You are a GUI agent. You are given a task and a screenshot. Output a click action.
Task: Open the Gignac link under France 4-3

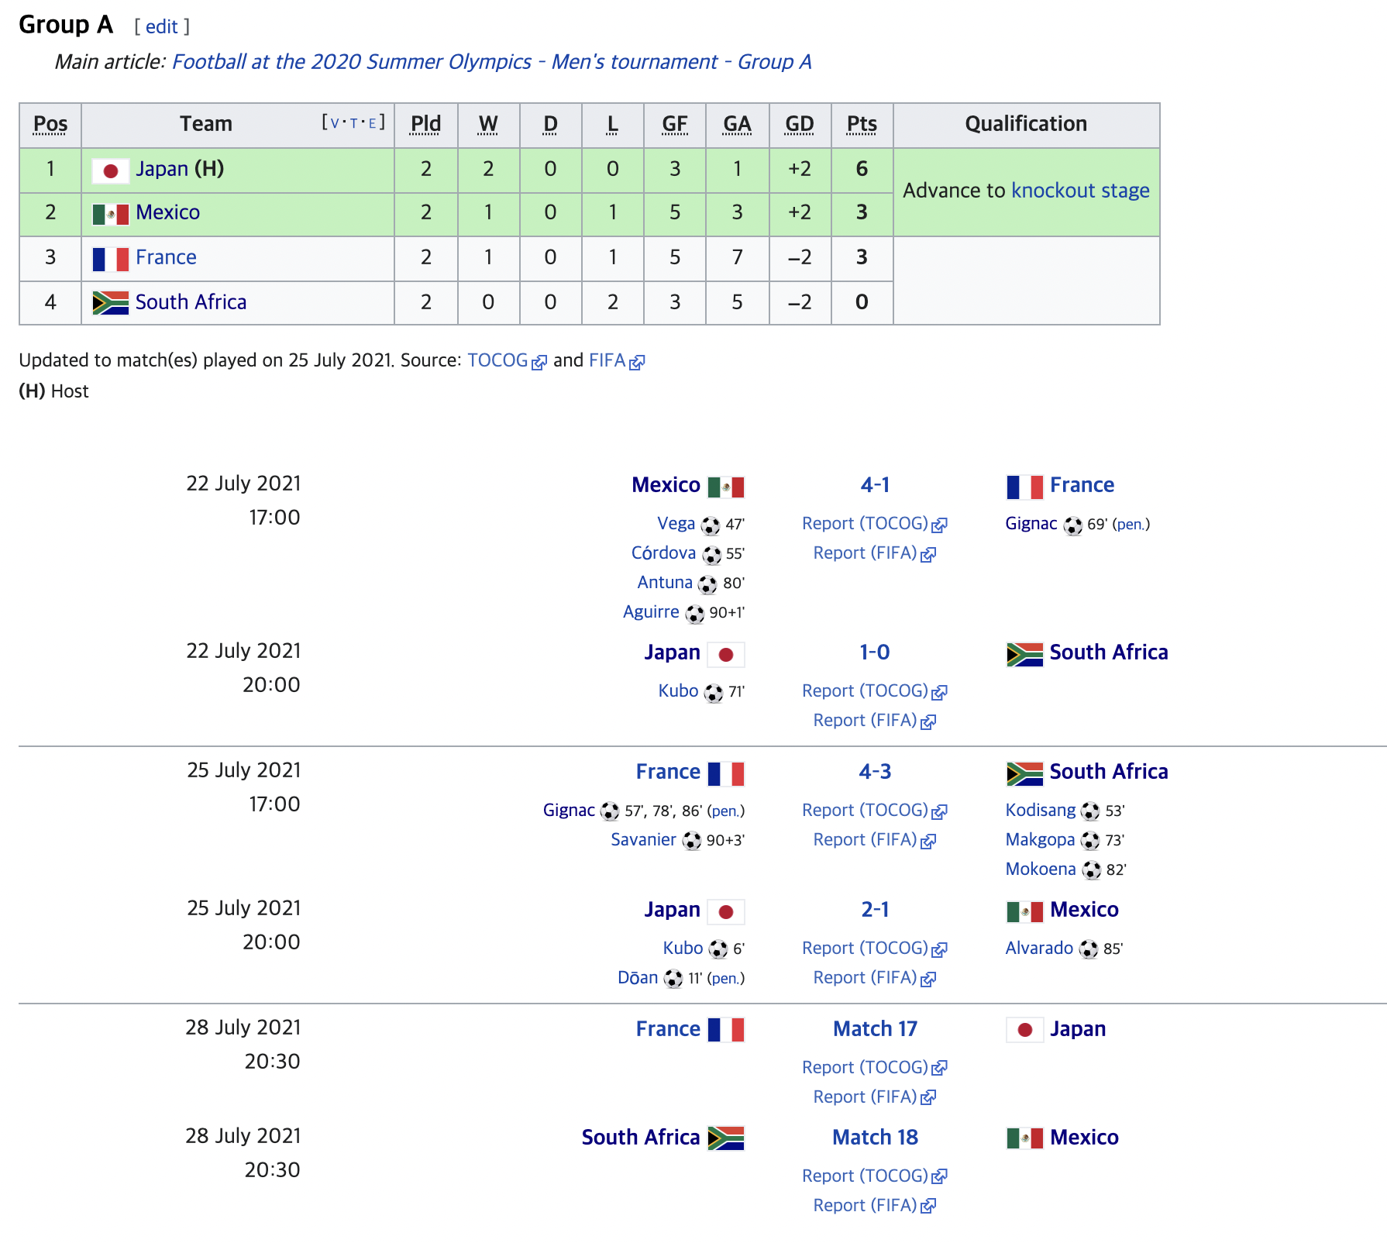click(x=569, y=811)
